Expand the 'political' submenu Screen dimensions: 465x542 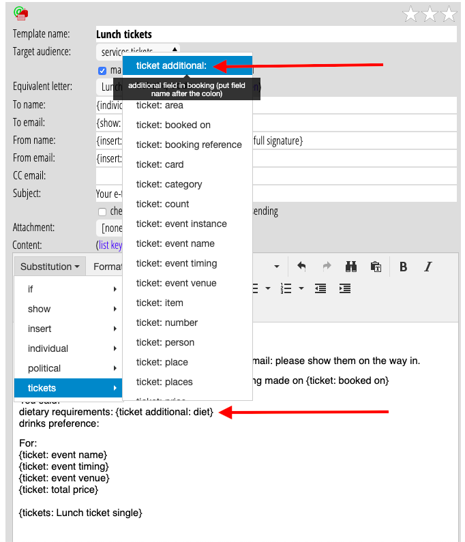[68, 367]
